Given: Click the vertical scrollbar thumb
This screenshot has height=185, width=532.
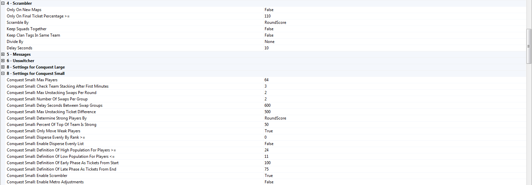Looking at the screenshot, I should 529,46.
